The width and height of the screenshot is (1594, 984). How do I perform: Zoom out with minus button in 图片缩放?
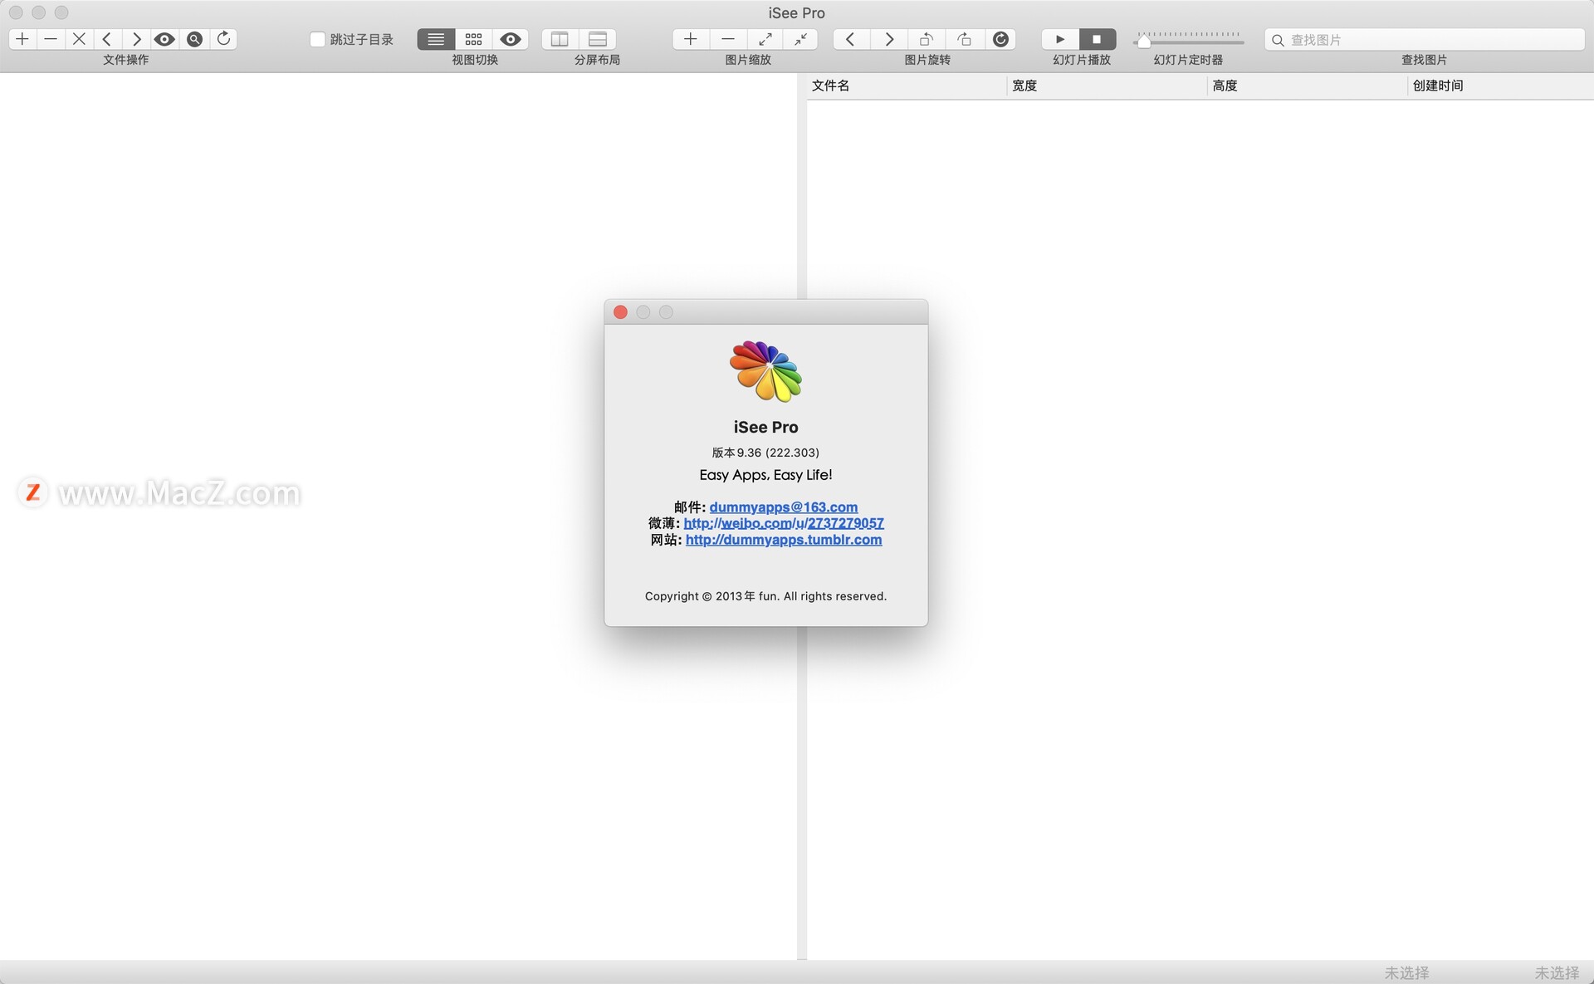point(728,39)
